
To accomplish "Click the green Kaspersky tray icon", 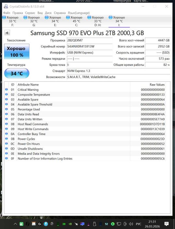I will pos(113,224).
